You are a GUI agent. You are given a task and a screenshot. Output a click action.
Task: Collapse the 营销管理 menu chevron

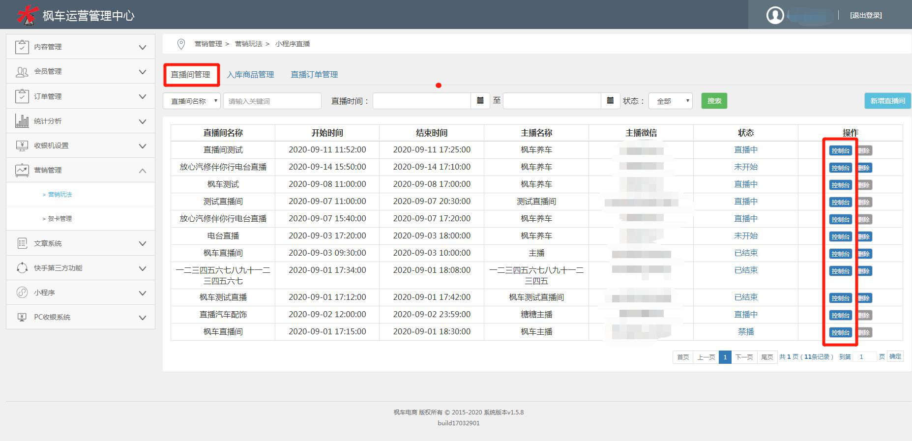(x=143, y=171)
